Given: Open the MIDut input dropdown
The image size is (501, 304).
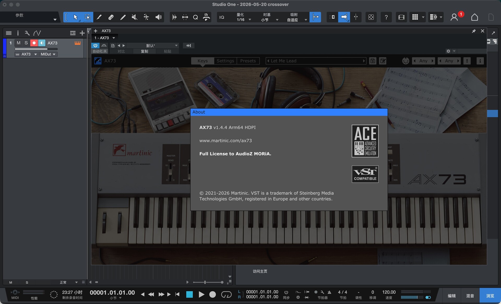Looking at the screenshot, I should 48,54.
